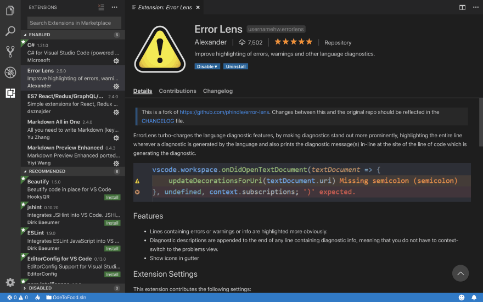Image resolution: width=483 pixels, height=302 pixels.
Task: Select ES7 React/Redux/GraphQL extension row
Action: click(72, 104)
